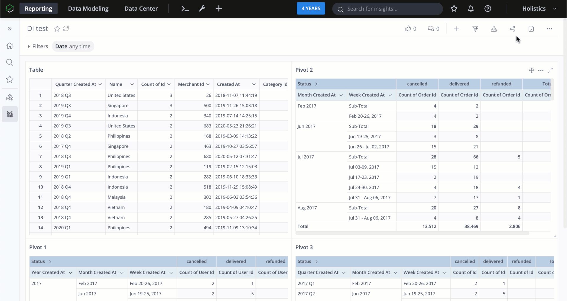Expand the left sidebar with double chevron

click(10, 29)
